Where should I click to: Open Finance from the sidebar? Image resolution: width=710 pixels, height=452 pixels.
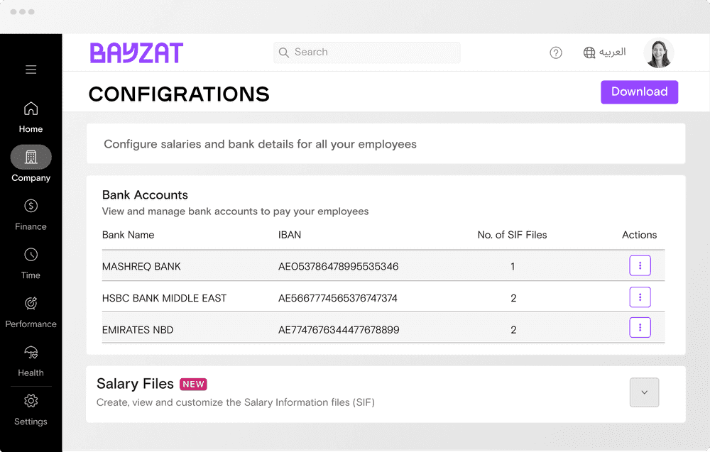click(31, 206)
